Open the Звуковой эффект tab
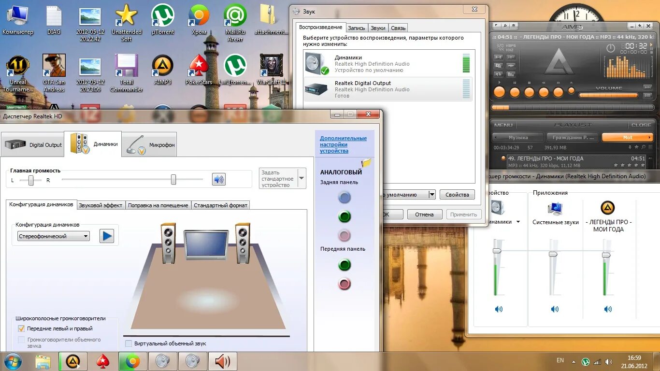Image resolution: width=660 pixels, height=371 pixels. pos(100,205)
